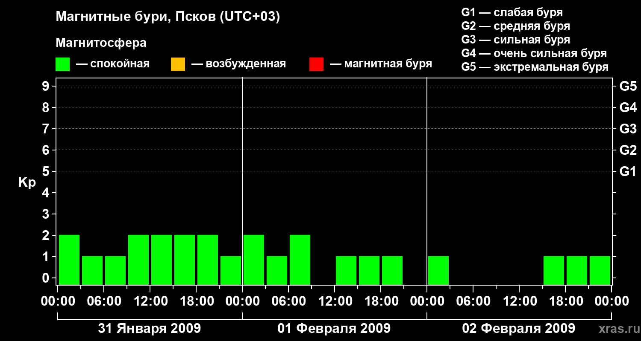
Task: Click the '02 Февраля 2009' date label
Action: click(519, 329)
